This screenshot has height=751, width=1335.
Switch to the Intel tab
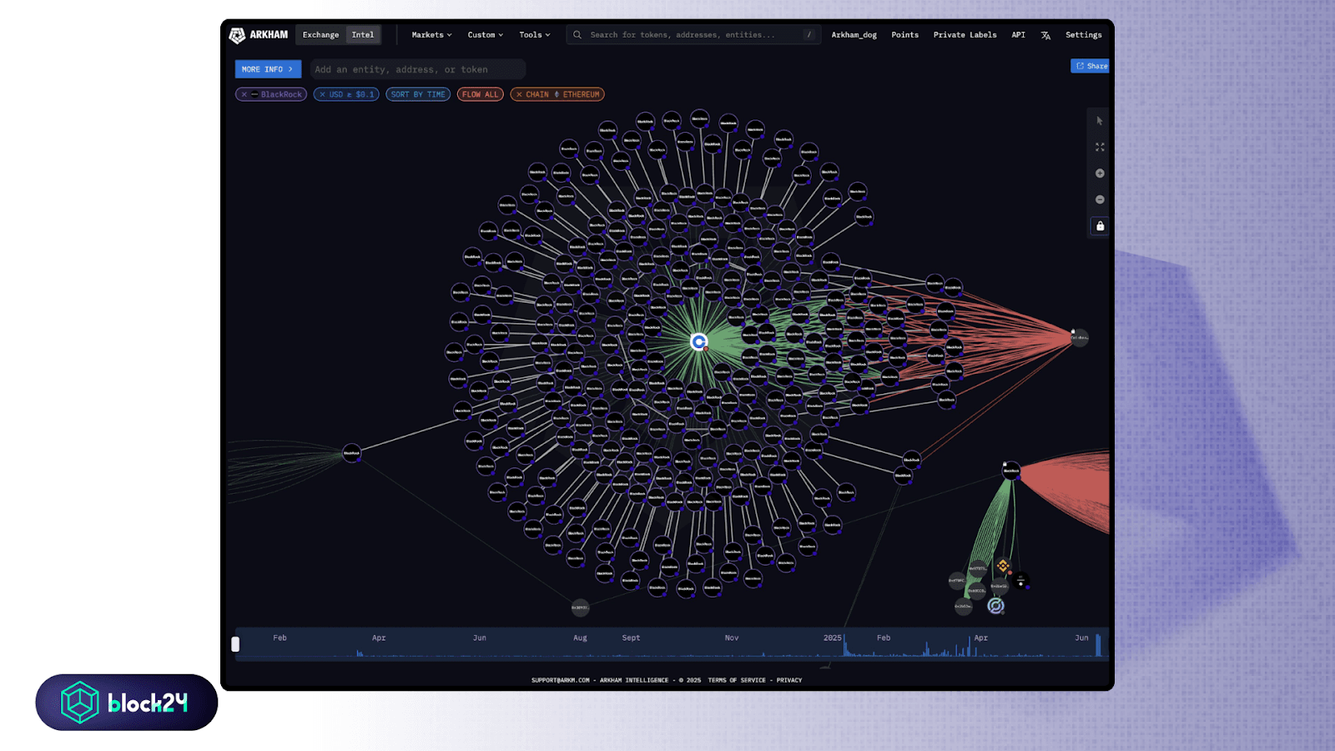click(x=363, y=35)
